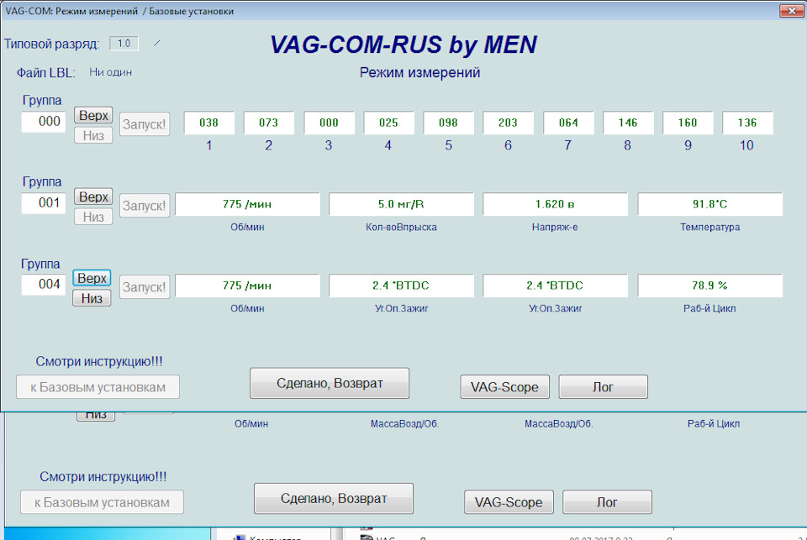This screenshot has height=540, width=807.
Task: Click the 775 /мин value in group 004
Action: coord(247,286)
